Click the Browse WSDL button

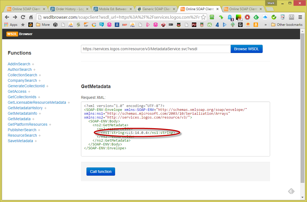pos(246,49)
